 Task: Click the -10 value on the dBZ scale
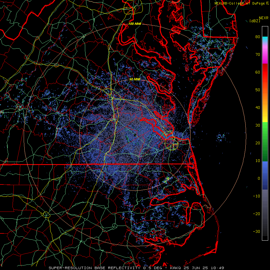point(256,196)
